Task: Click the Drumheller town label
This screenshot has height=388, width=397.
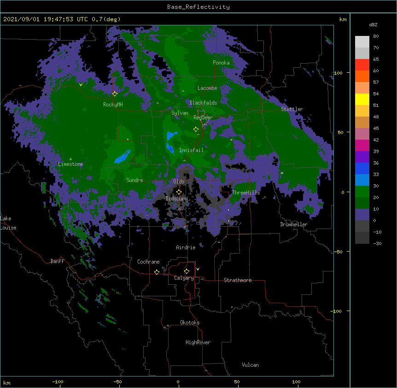Action: click(294, 224)
